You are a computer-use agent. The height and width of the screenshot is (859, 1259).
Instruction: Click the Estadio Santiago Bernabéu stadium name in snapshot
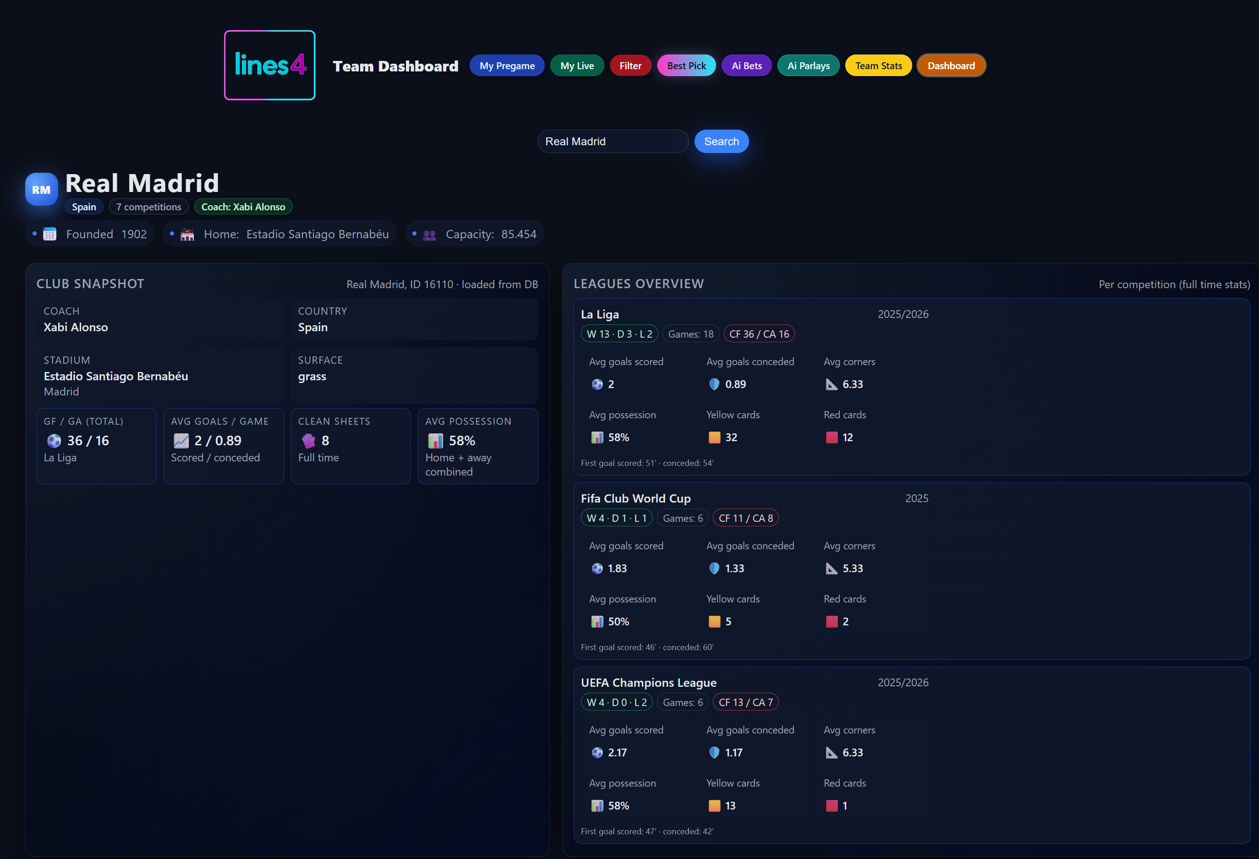[116, 376]
